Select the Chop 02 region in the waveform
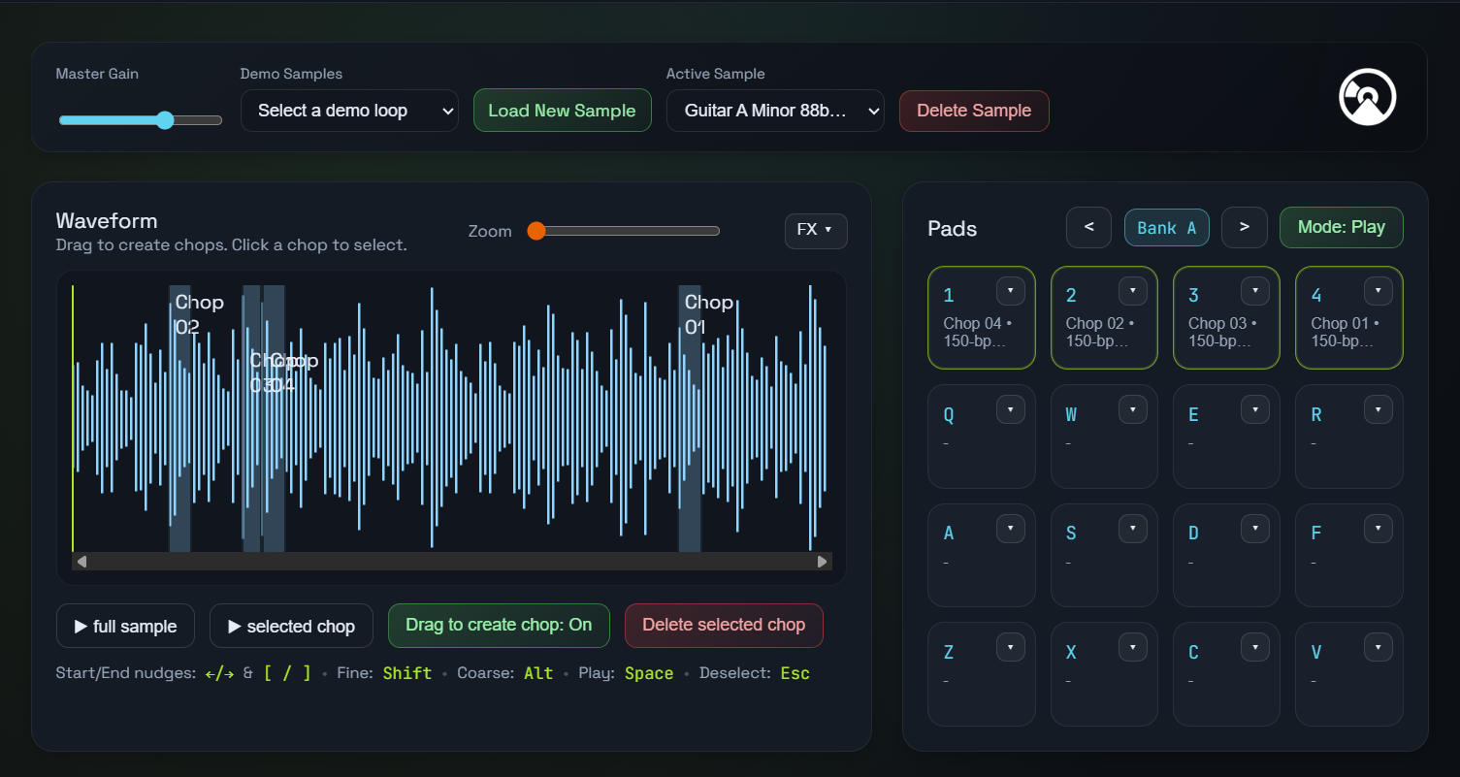 pos(180,417)
